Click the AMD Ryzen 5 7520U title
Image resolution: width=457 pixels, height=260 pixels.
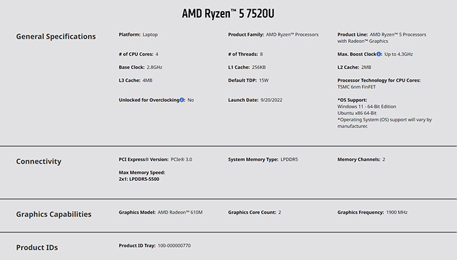pyautogui.click(x=228, y=14)
